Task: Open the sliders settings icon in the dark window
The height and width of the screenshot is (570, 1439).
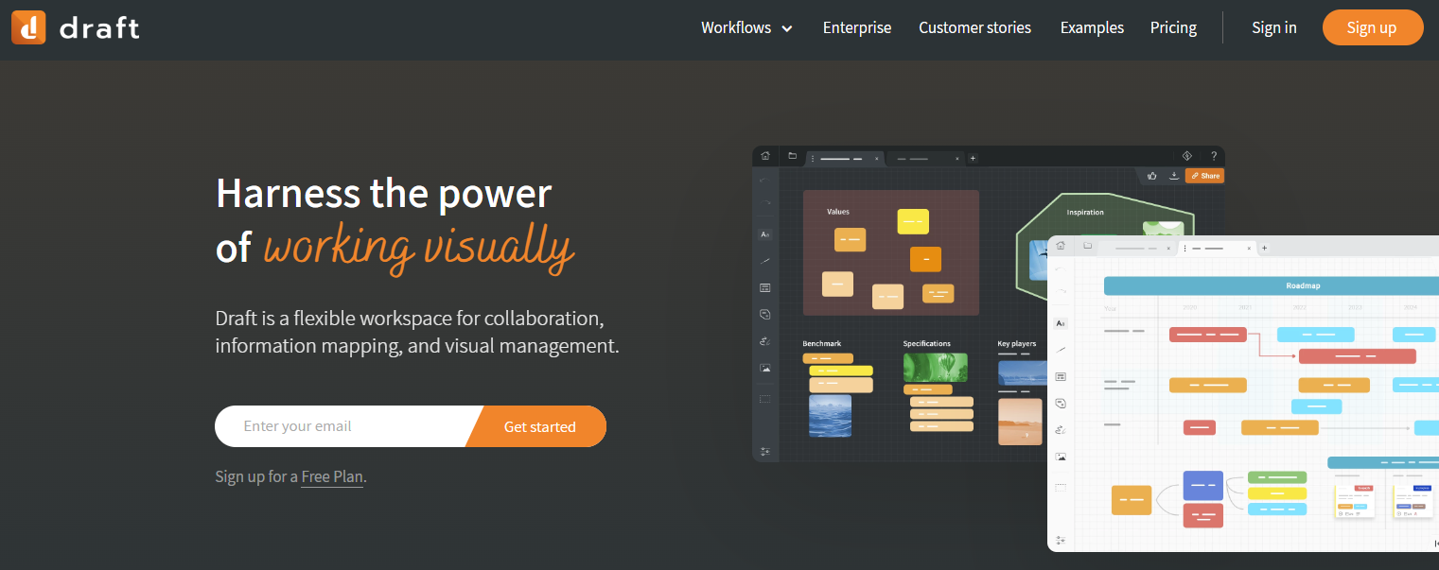Action: click(x=765, y=452)
